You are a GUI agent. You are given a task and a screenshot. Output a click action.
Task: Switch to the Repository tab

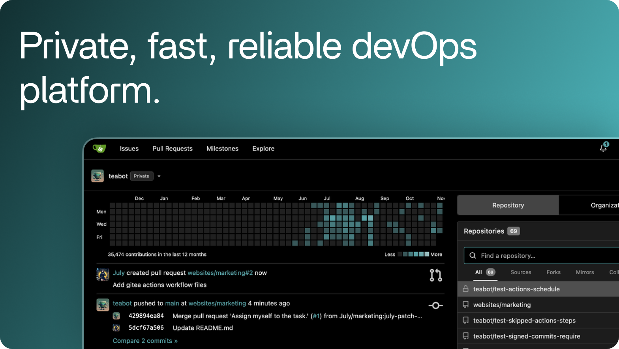(508, 205)
